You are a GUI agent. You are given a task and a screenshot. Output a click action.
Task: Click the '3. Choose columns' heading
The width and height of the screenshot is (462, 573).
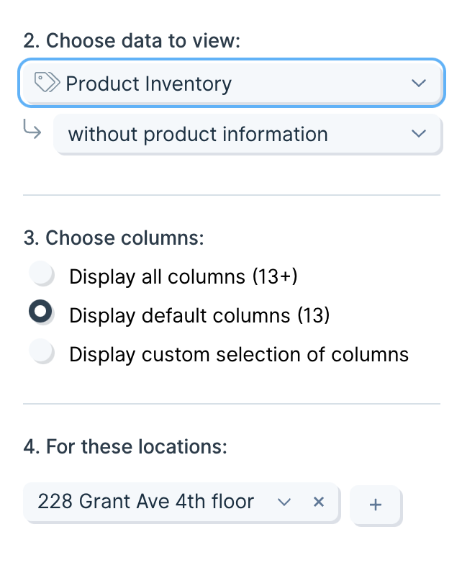114,238
